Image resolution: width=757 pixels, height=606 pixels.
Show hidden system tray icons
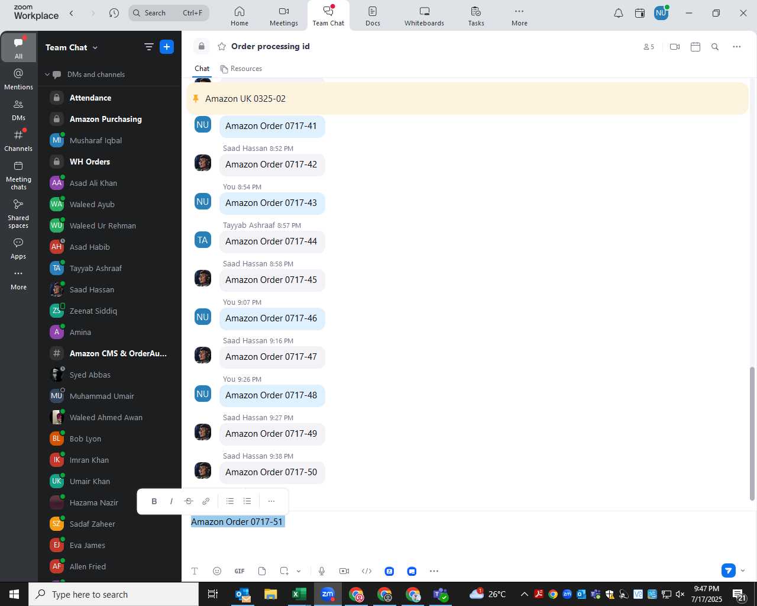click(x=524, y=594)
